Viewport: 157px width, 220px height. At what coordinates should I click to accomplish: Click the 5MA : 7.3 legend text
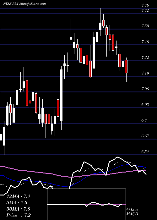pyautogui.click(x=17, y=203)
